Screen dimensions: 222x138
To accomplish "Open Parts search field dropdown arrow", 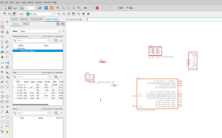I will (48, 77).
